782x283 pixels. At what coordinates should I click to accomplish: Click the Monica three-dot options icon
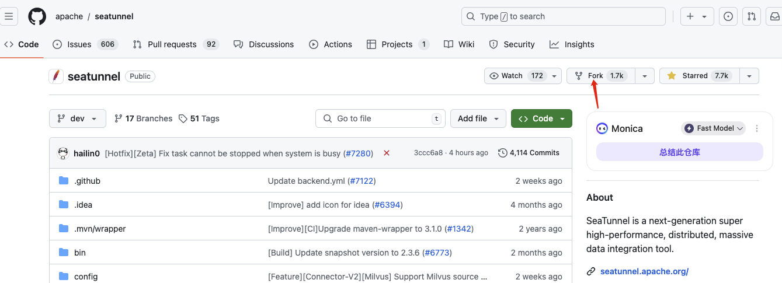(757, 128)
